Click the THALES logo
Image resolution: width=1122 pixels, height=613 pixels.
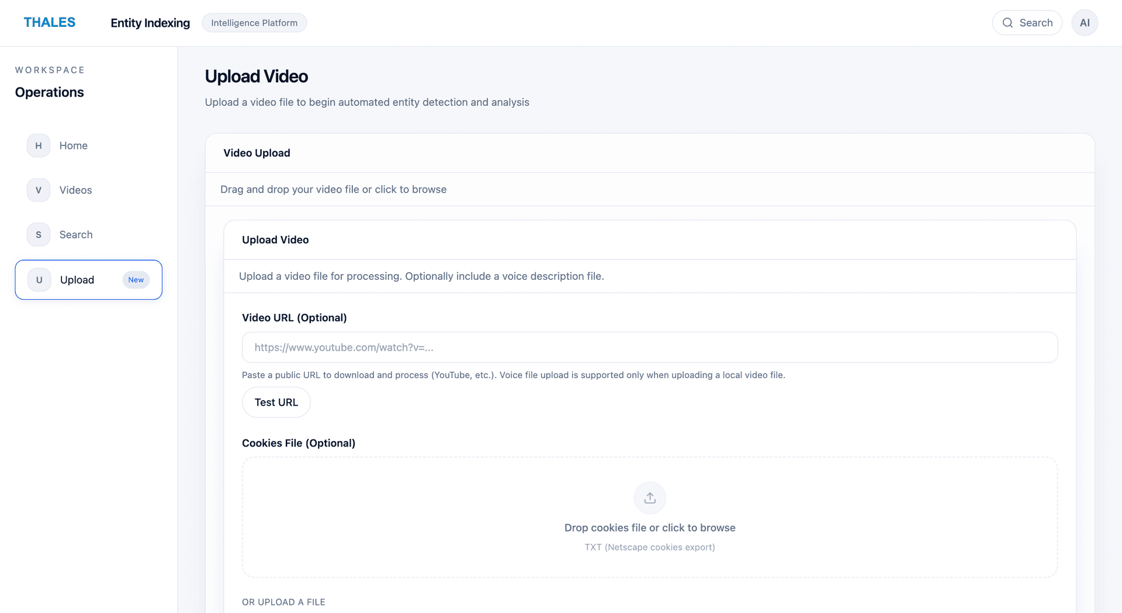pyautogui.click(x=50, y=22)
